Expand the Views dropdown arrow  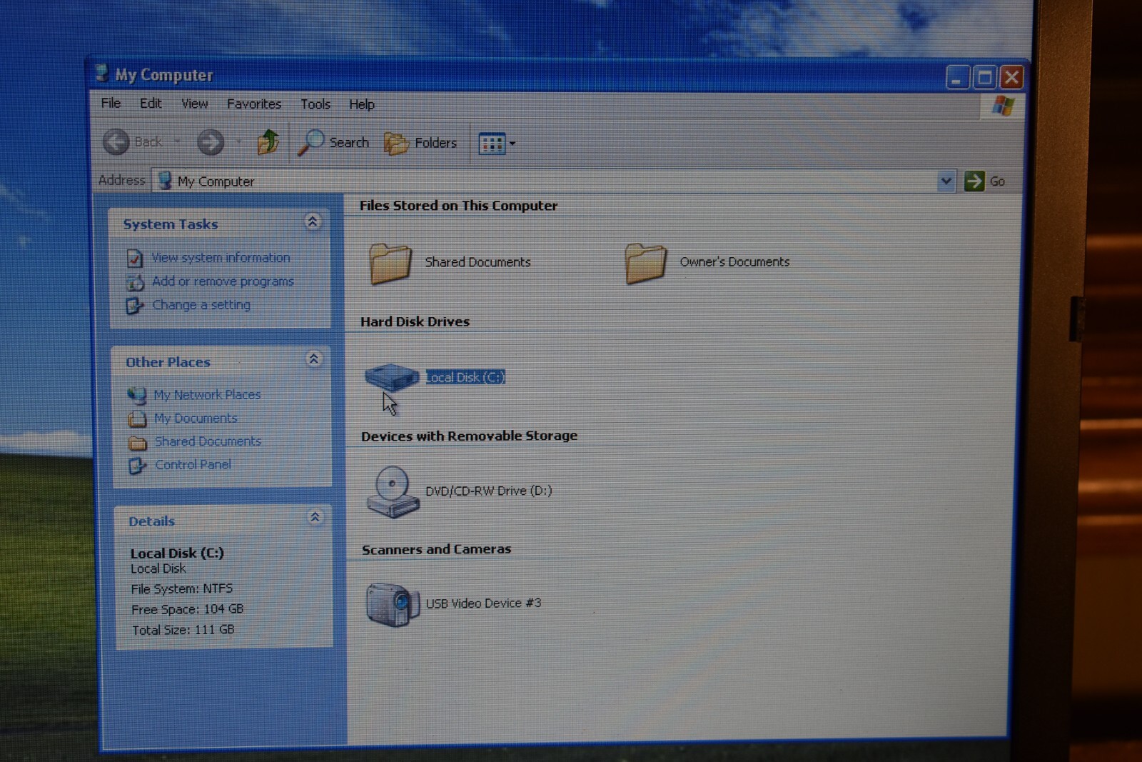[512, 144]
